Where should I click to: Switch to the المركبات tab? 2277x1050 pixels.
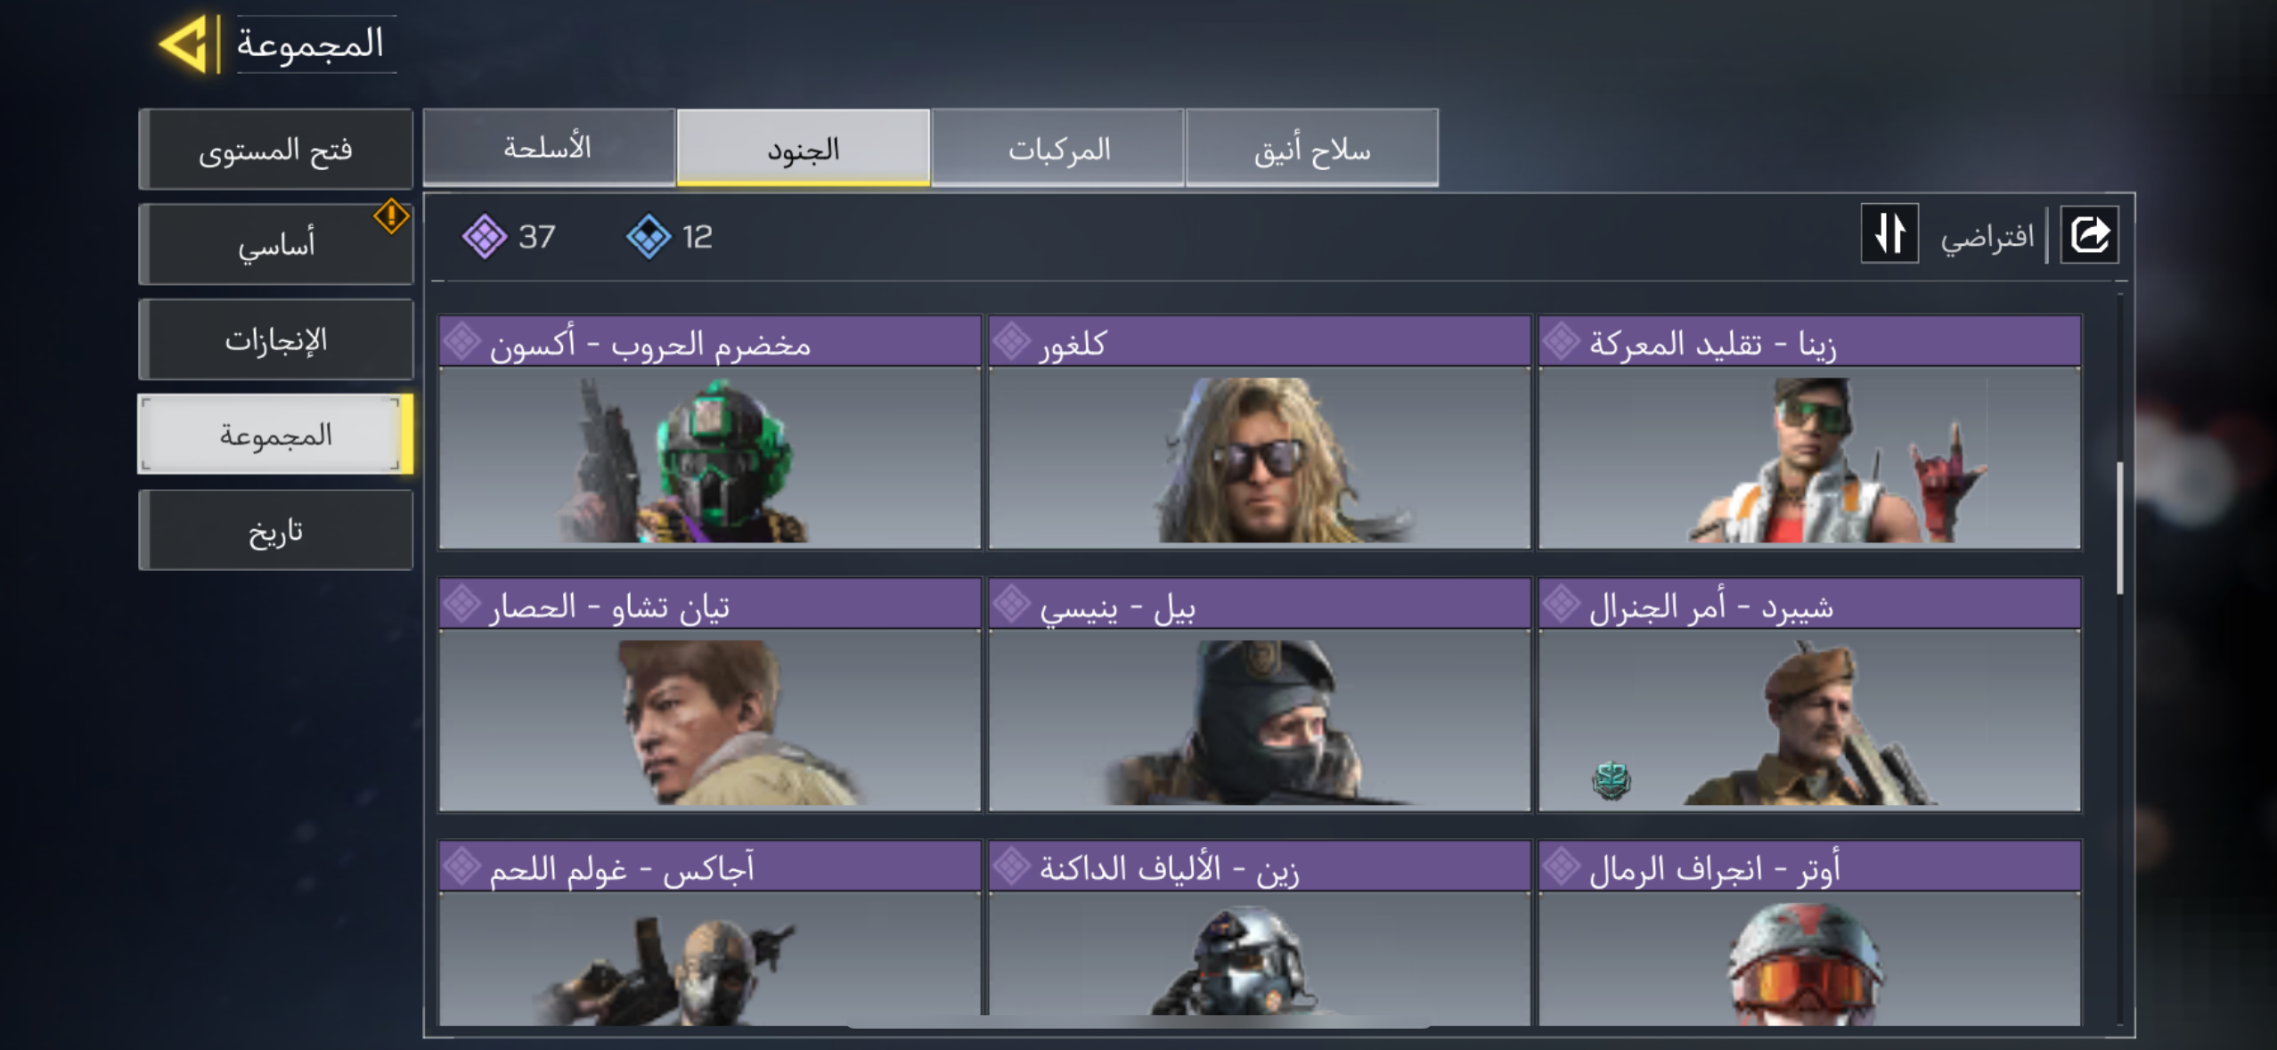pyautogui.click(x=1058, y=148)
